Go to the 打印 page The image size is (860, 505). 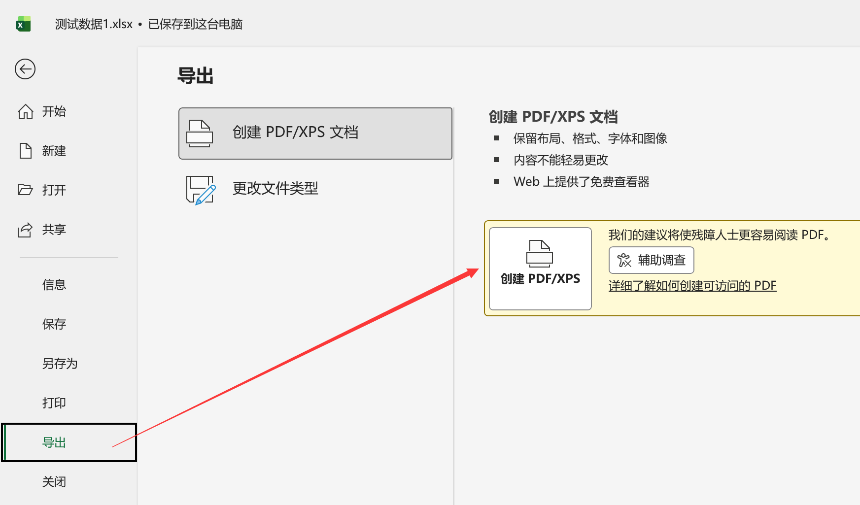tap(54, 403)
